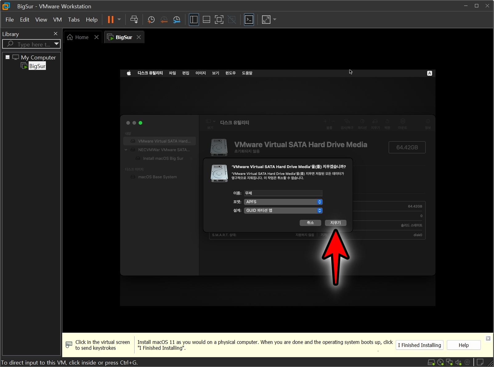Collapse the My Computer tree node
Viewport: 494px width, 367px height.
coord(7,57)
